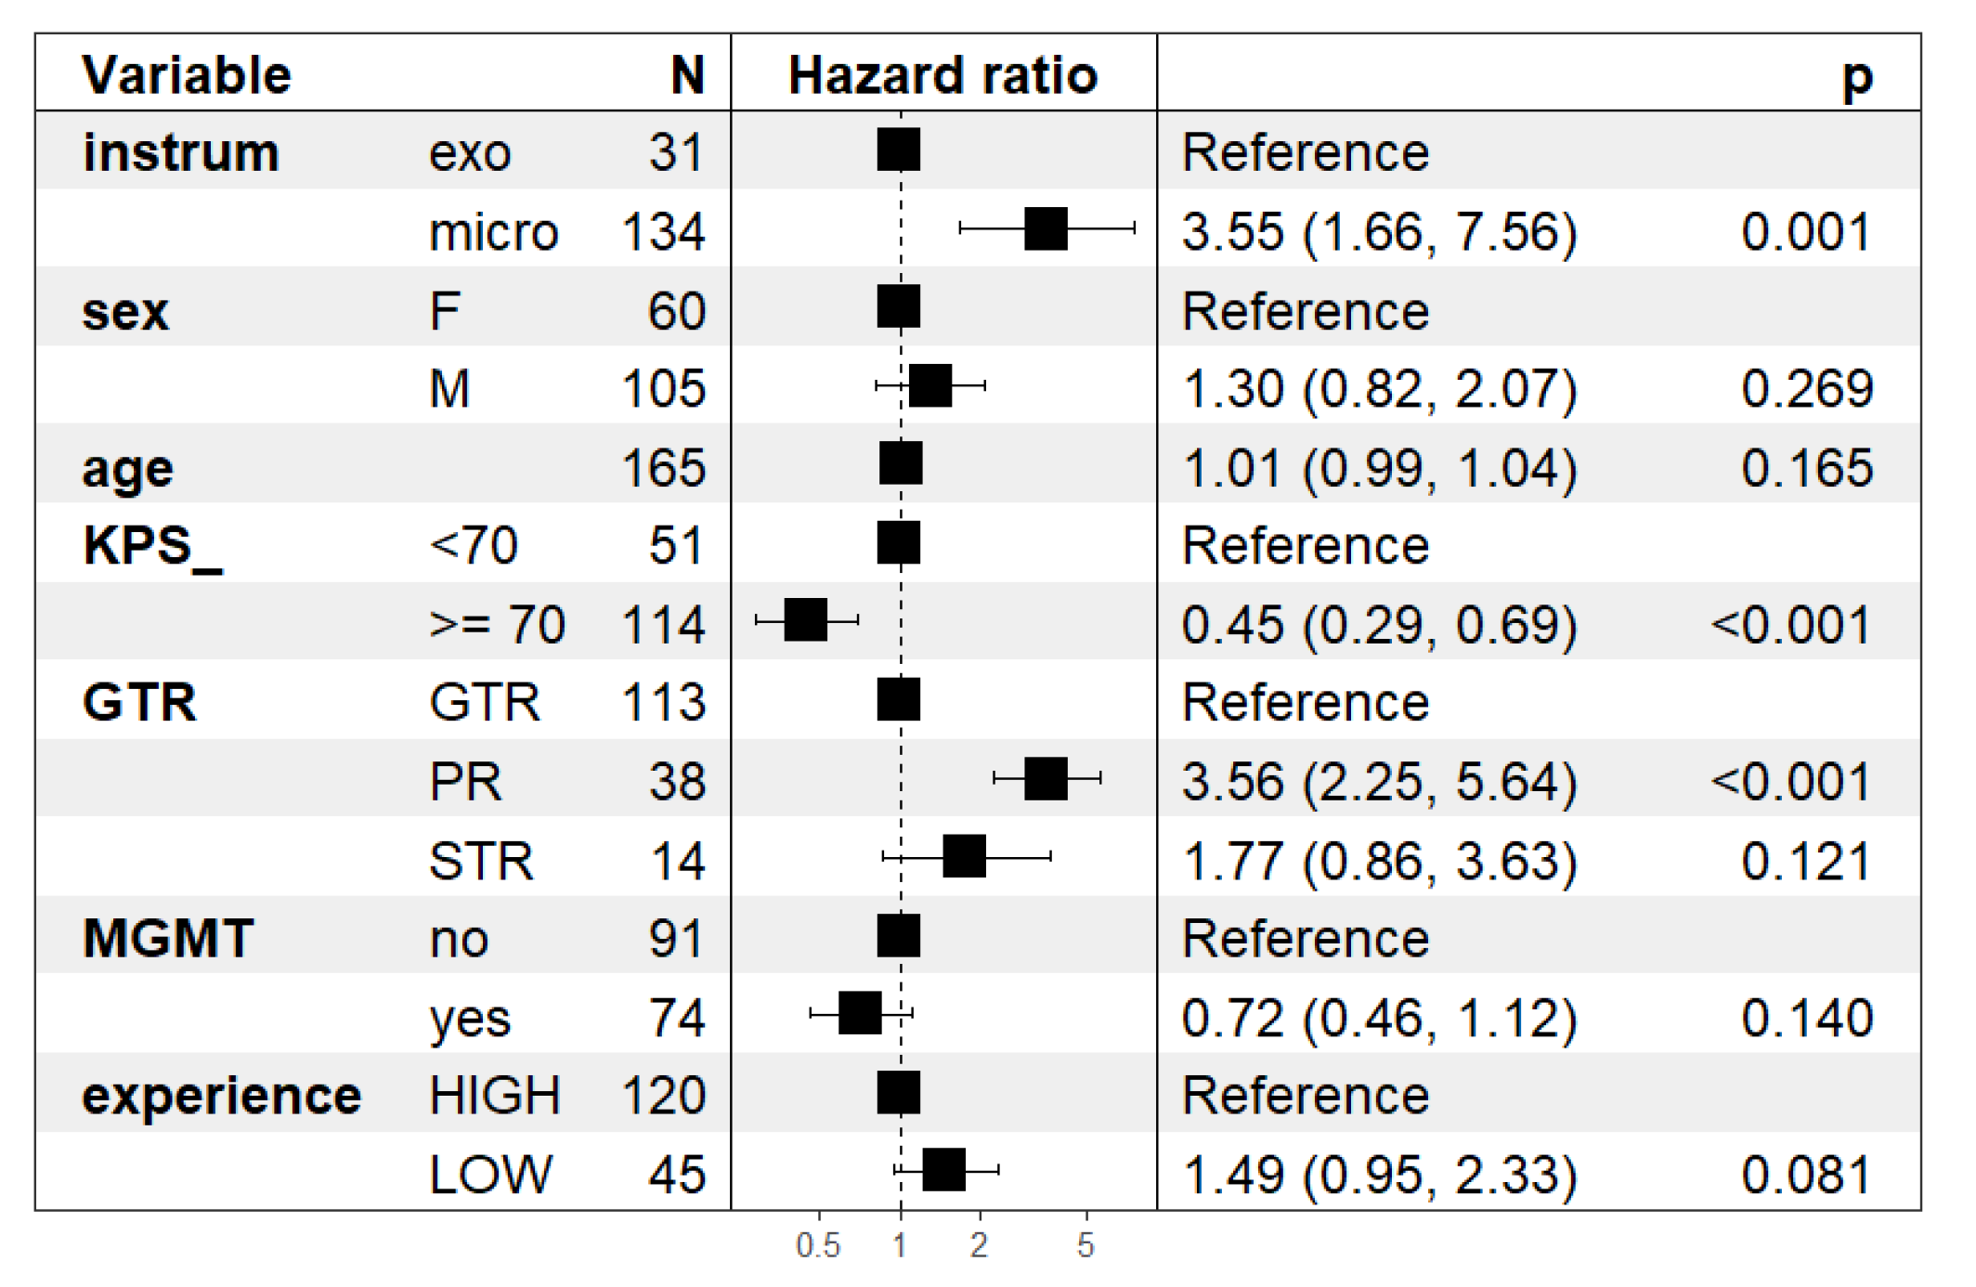This screenshot has width=1976, height=1287.
Task: Click the MGMT yes hazard ratio marker
Action: click(x=860, y=1013)
